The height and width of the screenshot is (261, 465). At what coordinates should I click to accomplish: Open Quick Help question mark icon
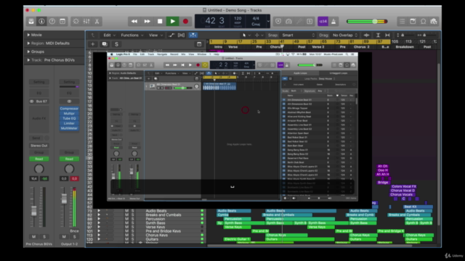tap(52, 21)
